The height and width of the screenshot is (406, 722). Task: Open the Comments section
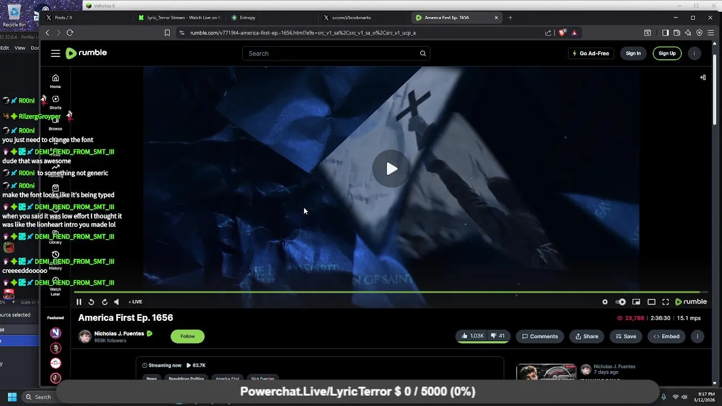(540, 336)
